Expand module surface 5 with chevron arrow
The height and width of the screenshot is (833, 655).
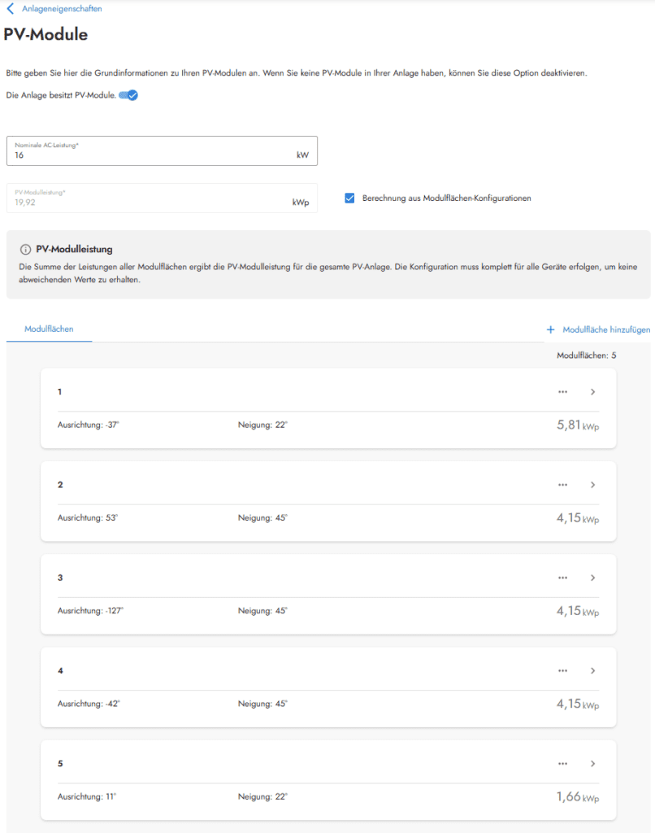(593, 764)
